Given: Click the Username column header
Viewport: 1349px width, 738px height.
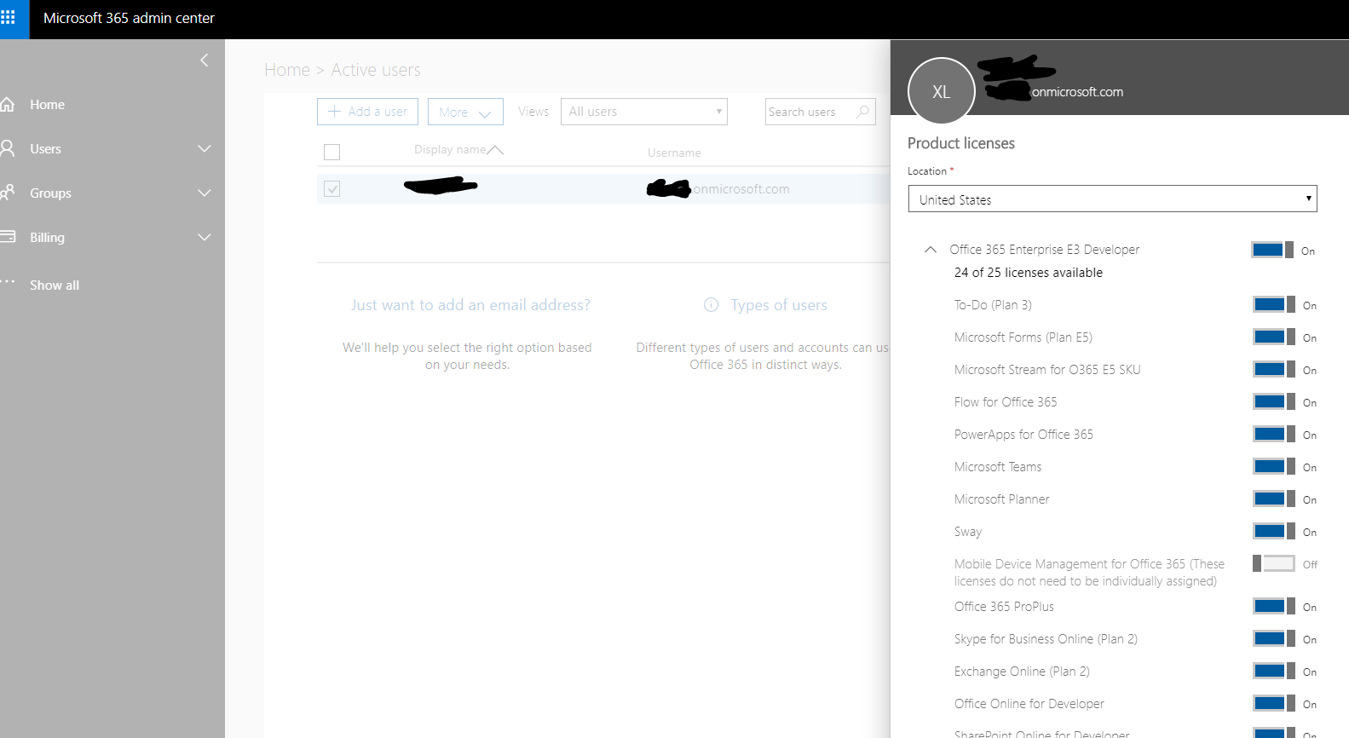Looking at the screenshot, I should [674, 153].
